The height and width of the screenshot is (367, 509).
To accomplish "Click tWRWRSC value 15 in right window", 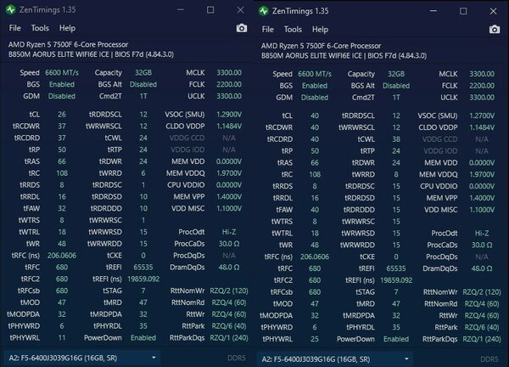I will point(396,222).
